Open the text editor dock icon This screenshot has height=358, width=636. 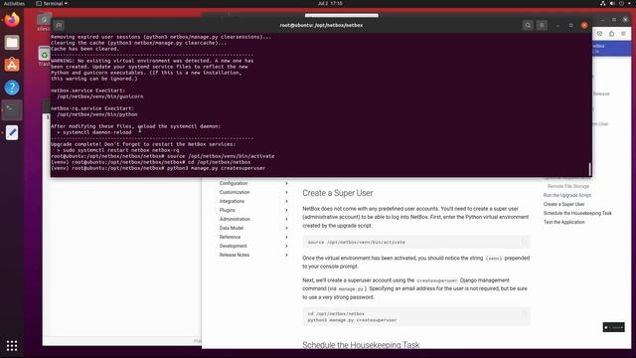pos(12,132)
